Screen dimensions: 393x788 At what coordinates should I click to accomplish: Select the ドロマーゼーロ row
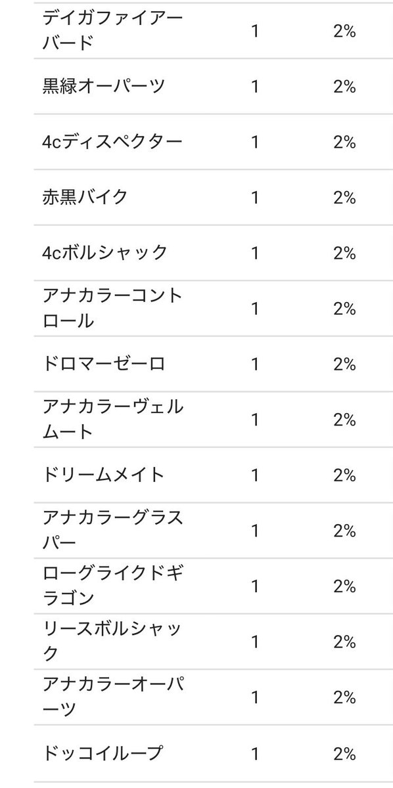tap(212, 364)
